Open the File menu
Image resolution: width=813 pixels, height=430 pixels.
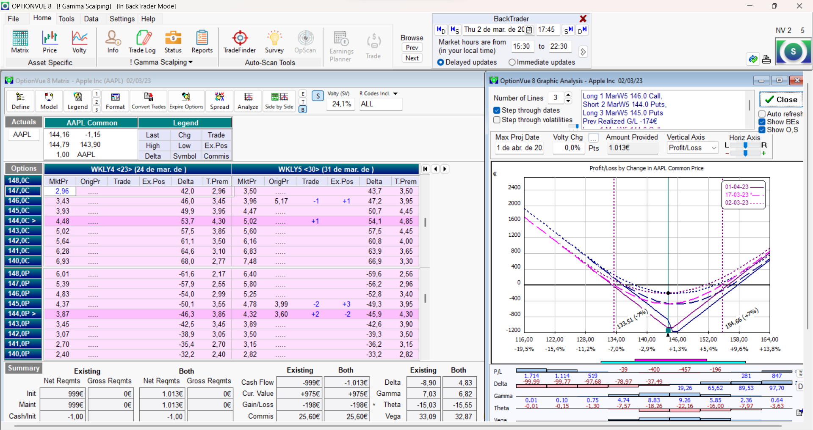(x=14, y=19)
